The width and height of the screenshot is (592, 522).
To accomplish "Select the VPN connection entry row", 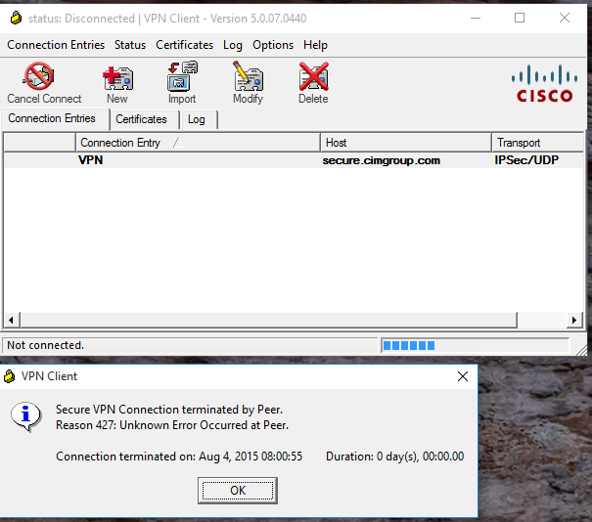I will click(294, 160).
